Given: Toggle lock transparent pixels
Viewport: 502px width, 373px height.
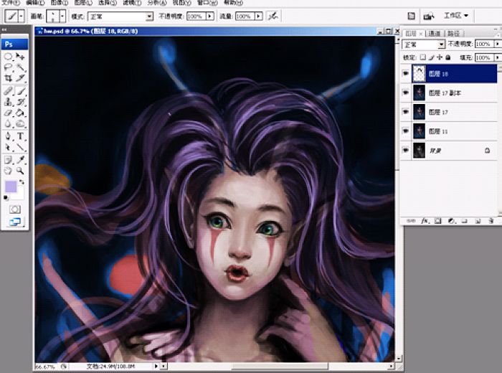Looking at the screenshot, I should click(x=423, y=57).
